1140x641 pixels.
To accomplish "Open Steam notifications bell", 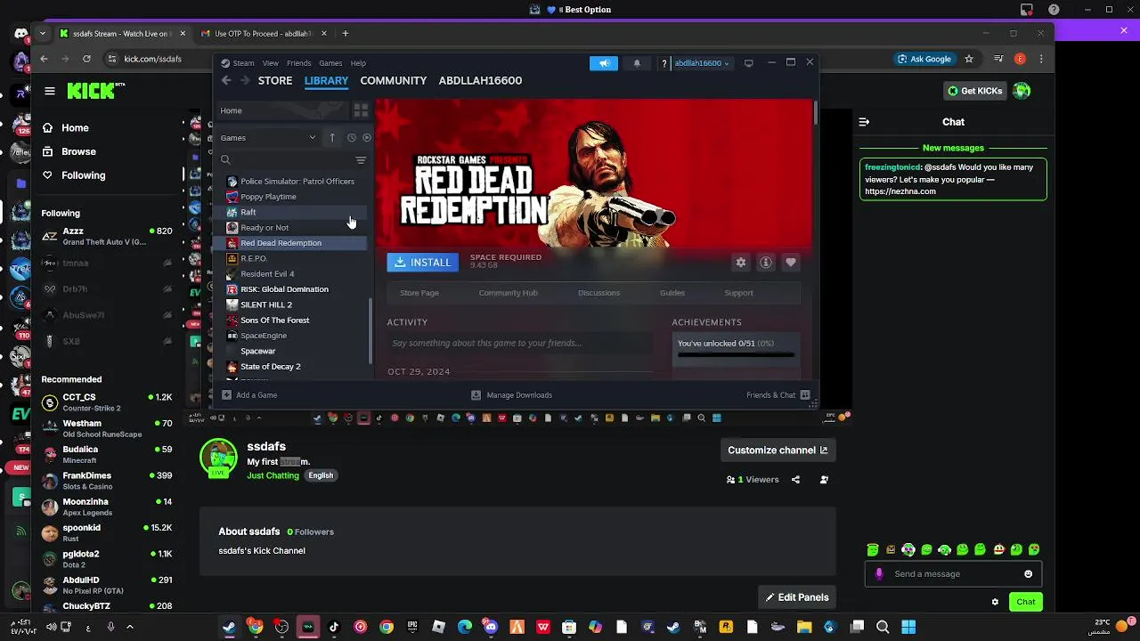I will coord(637,63).
